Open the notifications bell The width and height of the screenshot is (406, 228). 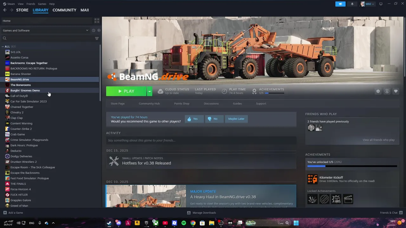[352, 4]
